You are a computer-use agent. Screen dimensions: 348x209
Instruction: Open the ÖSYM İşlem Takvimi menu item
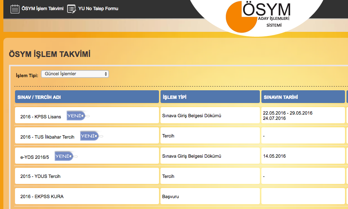click(x=42, y=9)
